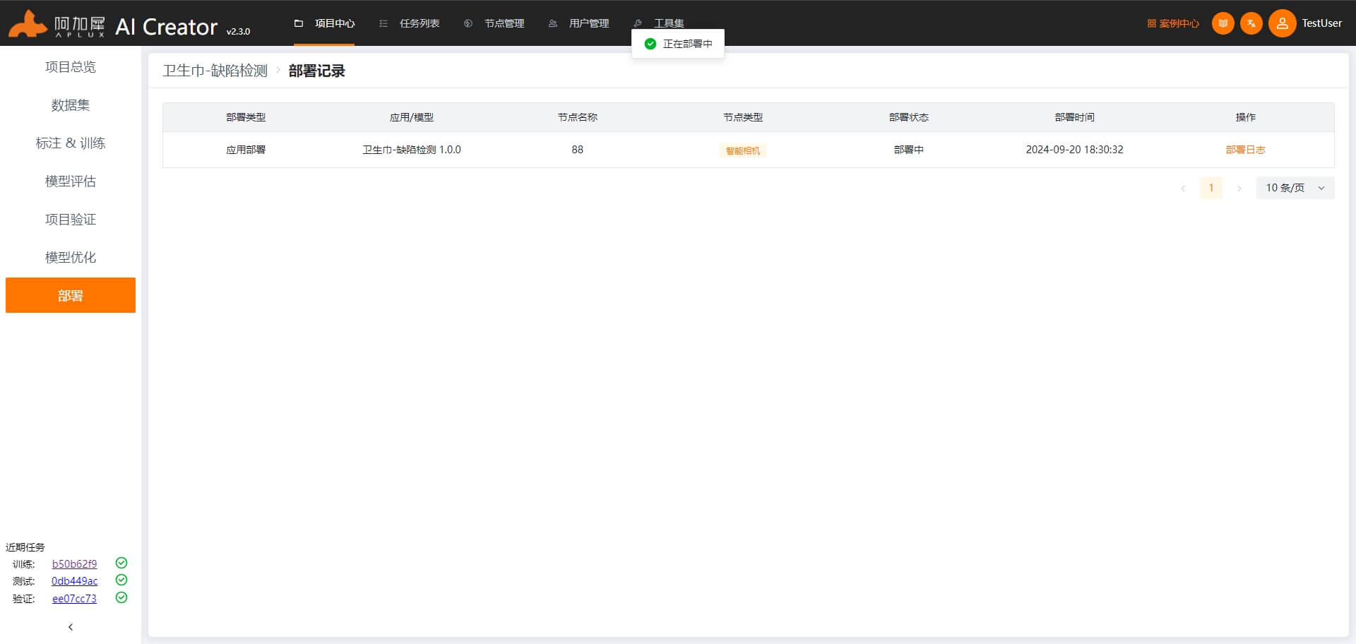
Task: Click the 案例中心 grid icon
Action: (1151, 23)
